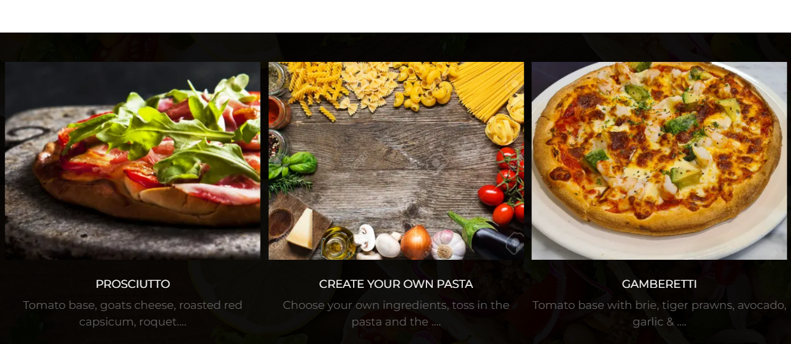Screen dimensions: 791x344
Task: Click the garlic bulb in the pasta photo
Action: (448, 244)
